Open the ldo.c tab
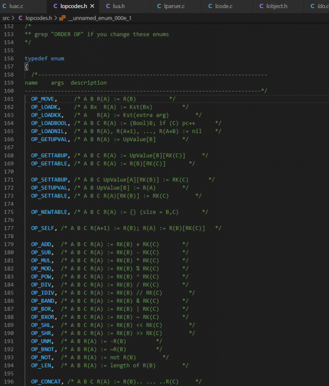The image size is (329, 386). pyautogui.click(x=317, y=6)
